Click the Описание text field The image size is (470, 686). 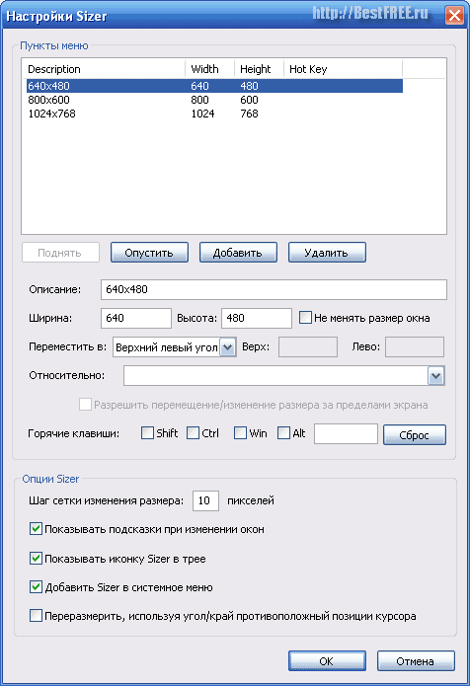click(274, 289)
